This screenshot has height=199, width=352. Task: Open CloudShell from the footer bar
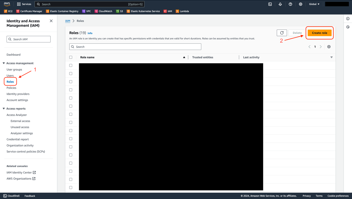[x=11, y=196]
